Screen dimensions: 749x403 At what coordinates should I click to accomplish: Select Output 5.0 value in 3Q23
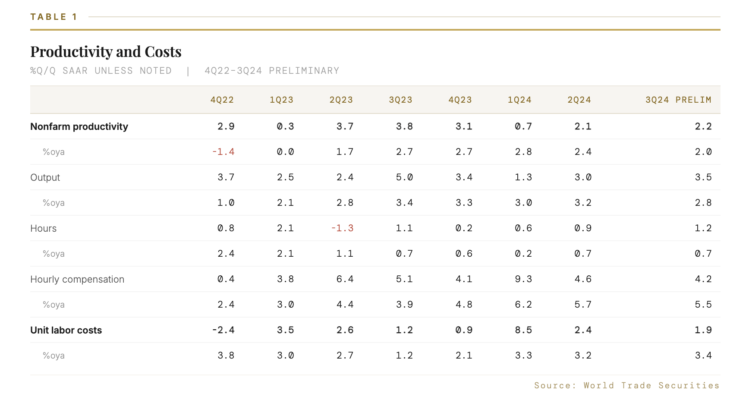(404, 177)
